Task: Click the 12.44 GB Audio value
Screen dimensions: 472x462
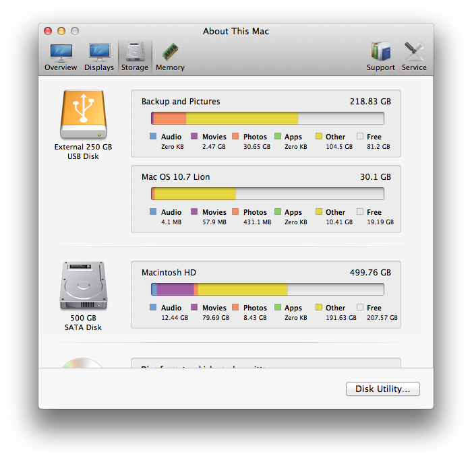Action: (x=175, y=318)
